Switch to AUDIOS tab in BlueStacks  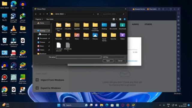(x=135, y=24)
